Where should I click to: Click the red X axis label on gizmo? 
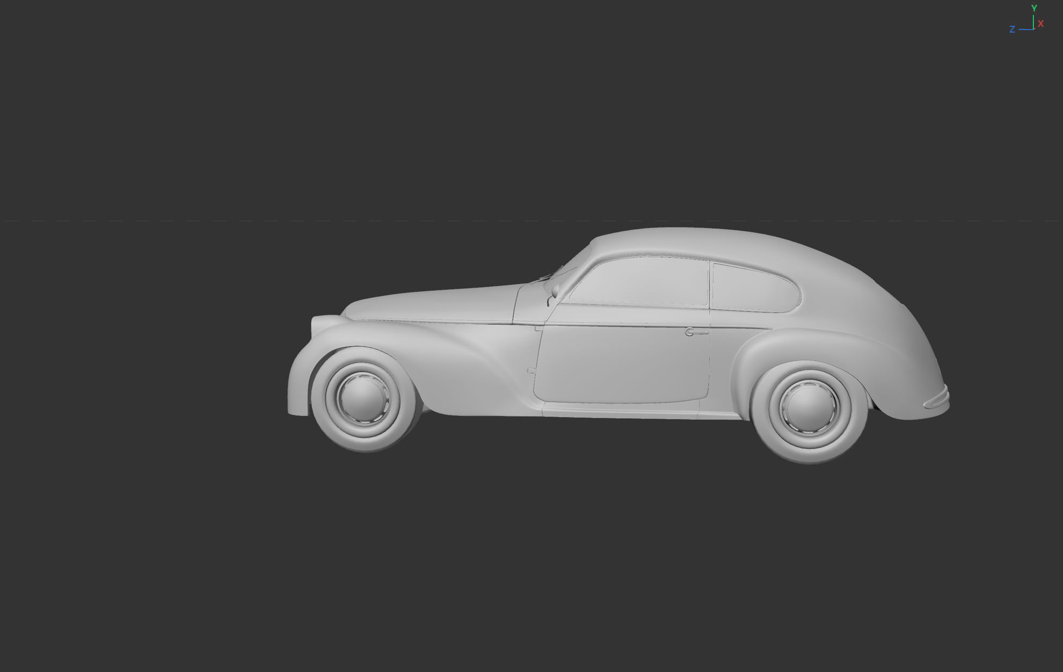1040,24
